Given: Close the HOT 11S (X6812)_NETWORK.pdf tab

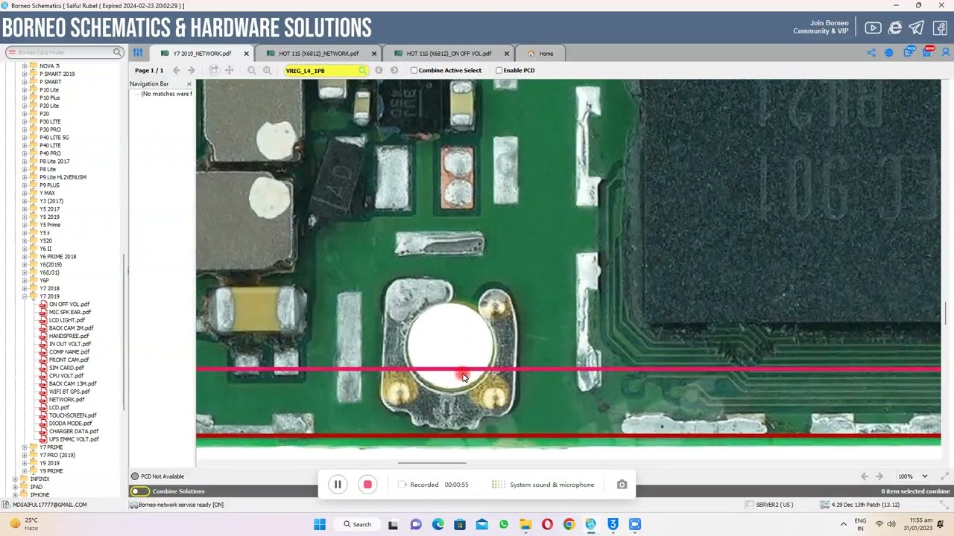Looking at the screenshot, I should [373, 54].
